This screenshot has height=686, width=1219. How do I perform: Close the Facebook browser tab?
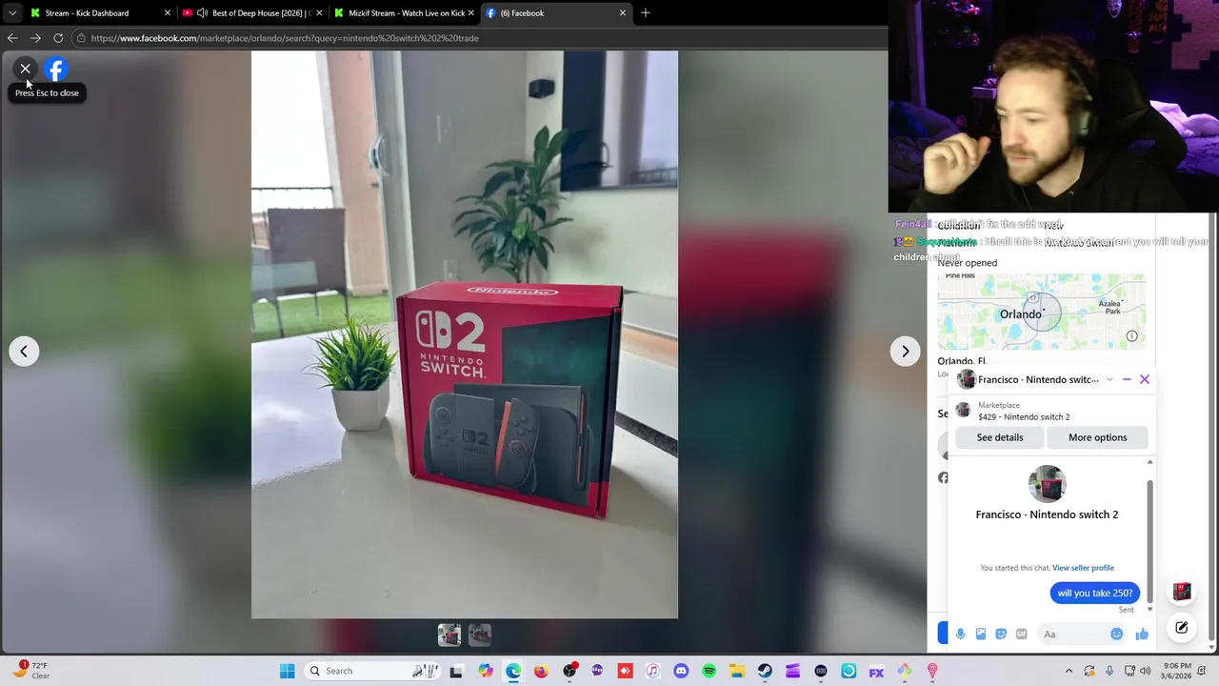point(623,13)
